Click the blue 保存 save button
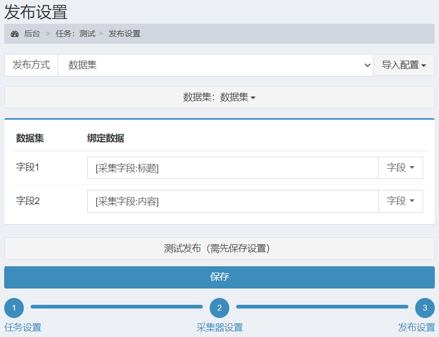 pyautogui.click(x=219, y=277)
